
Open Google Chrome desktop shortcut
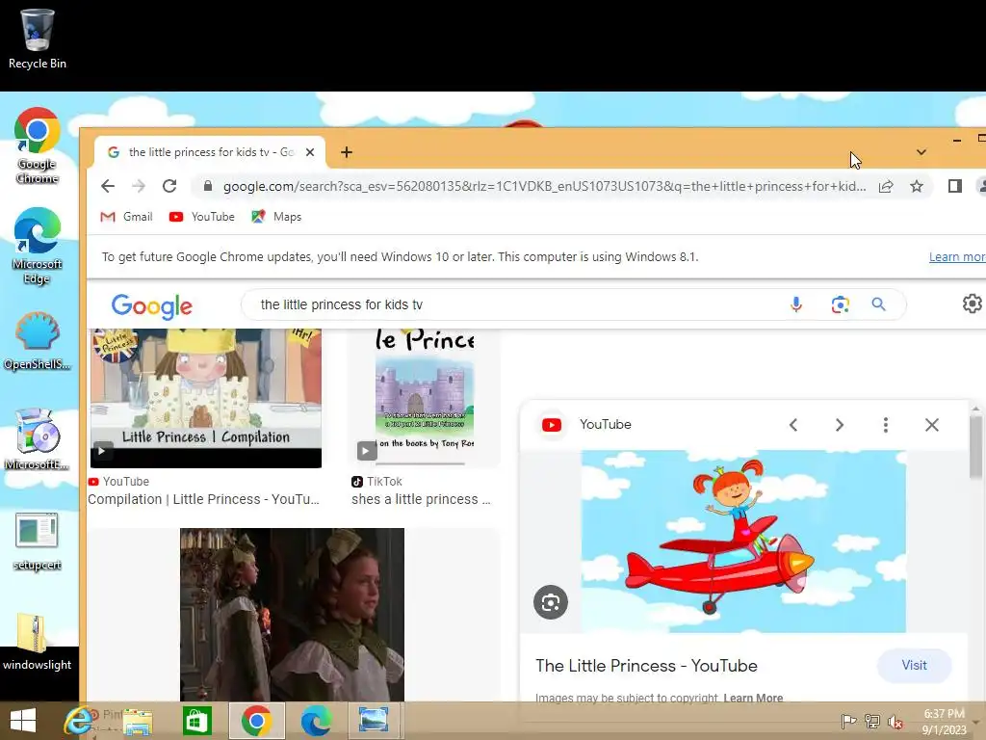pos(38,145)
